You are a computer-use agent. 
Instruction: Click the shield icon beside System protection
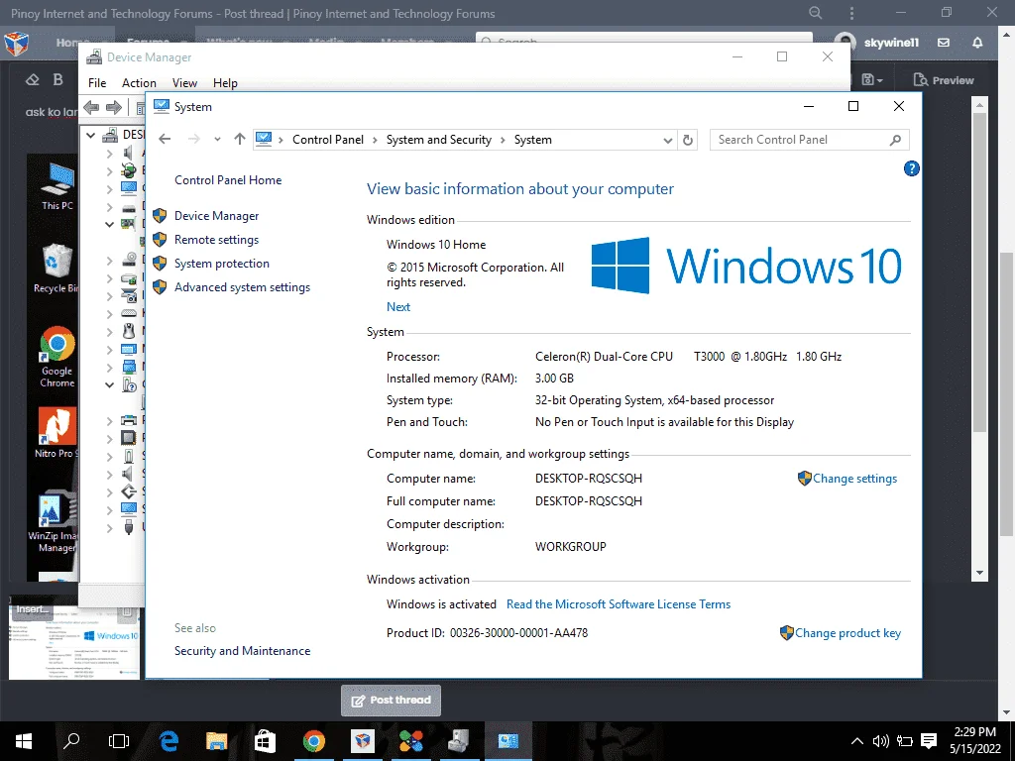(x=160, y=264)
